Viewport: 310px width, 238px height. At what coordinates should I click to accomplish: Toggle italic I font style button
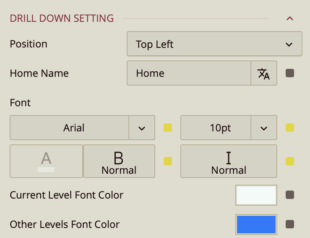coord(229,161)
